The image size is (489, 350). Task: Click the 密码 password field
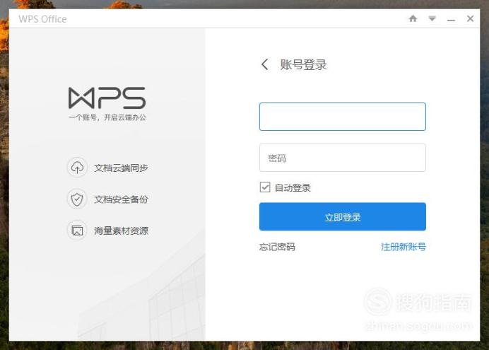[x=343, y=158]
